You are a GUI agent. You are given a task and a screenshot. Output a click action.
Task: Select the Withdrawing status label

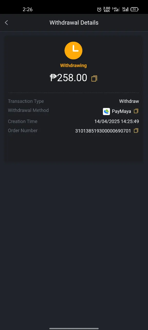pos(73,65)
